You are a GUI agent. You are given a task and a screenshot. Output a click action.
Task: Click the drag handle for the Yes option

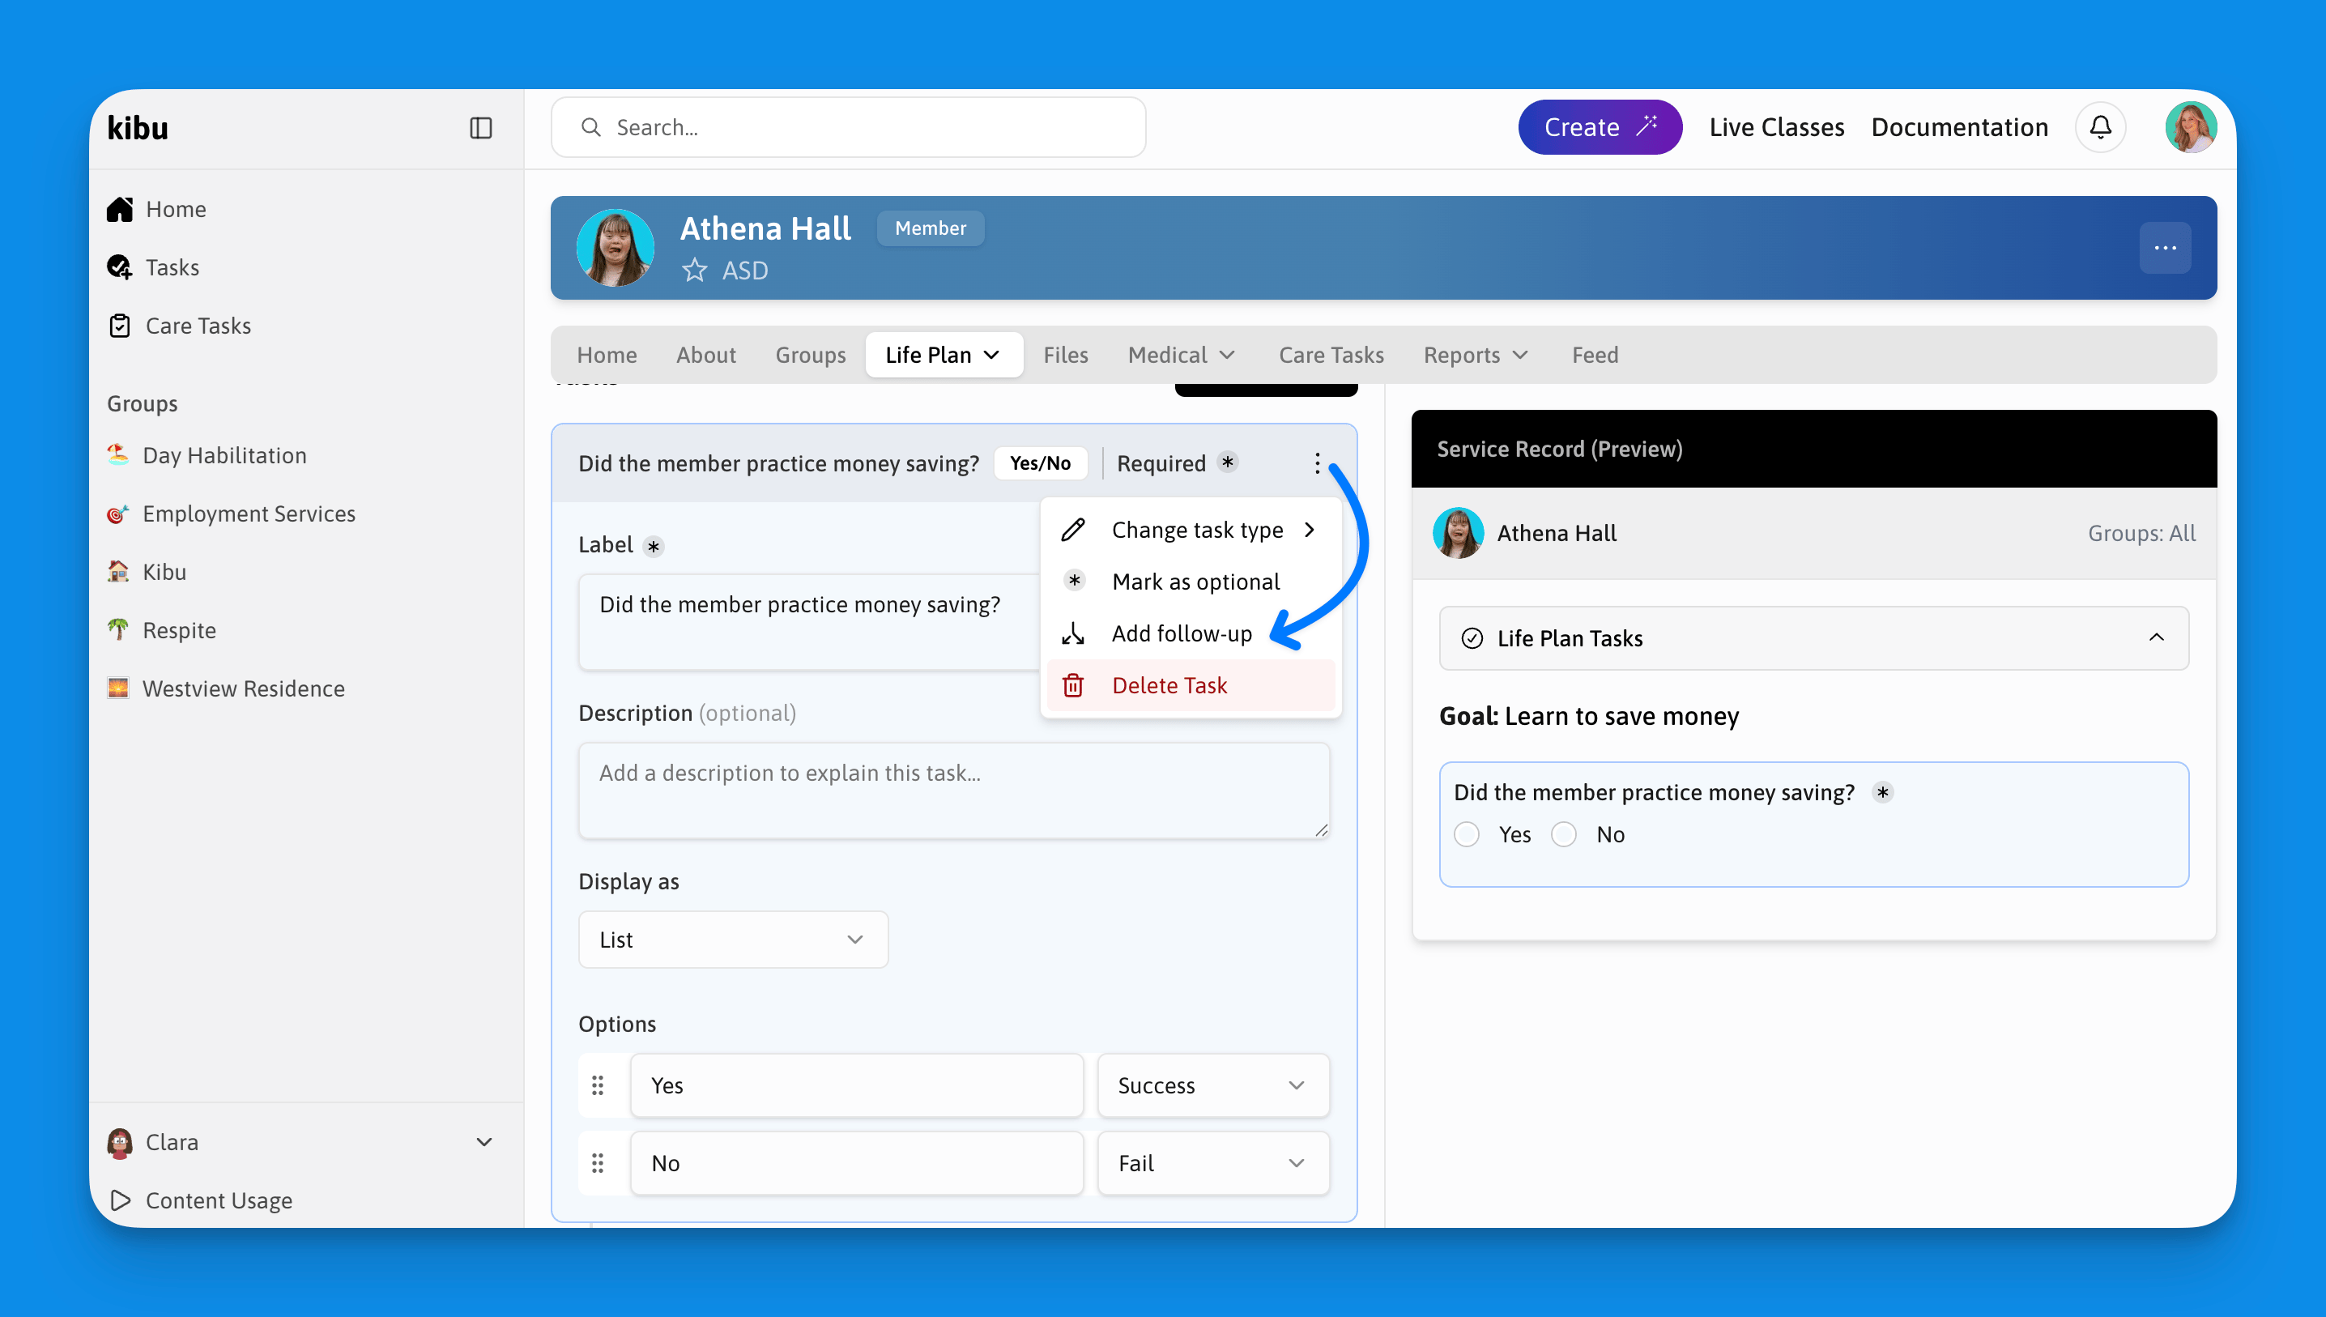click(598, 1085)
